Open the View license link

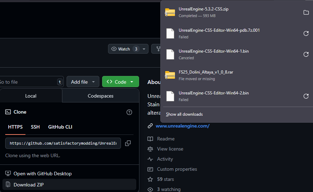click(170, 149)
